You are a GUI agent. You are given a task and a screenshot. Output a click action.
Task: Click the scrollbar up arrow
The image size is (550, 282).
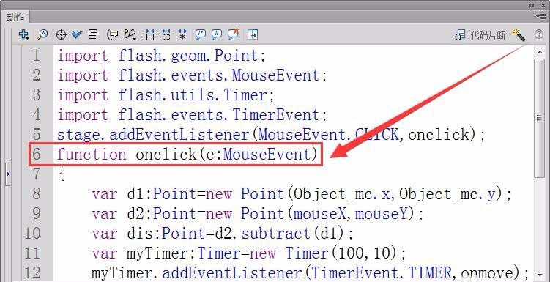pos(539,53)
